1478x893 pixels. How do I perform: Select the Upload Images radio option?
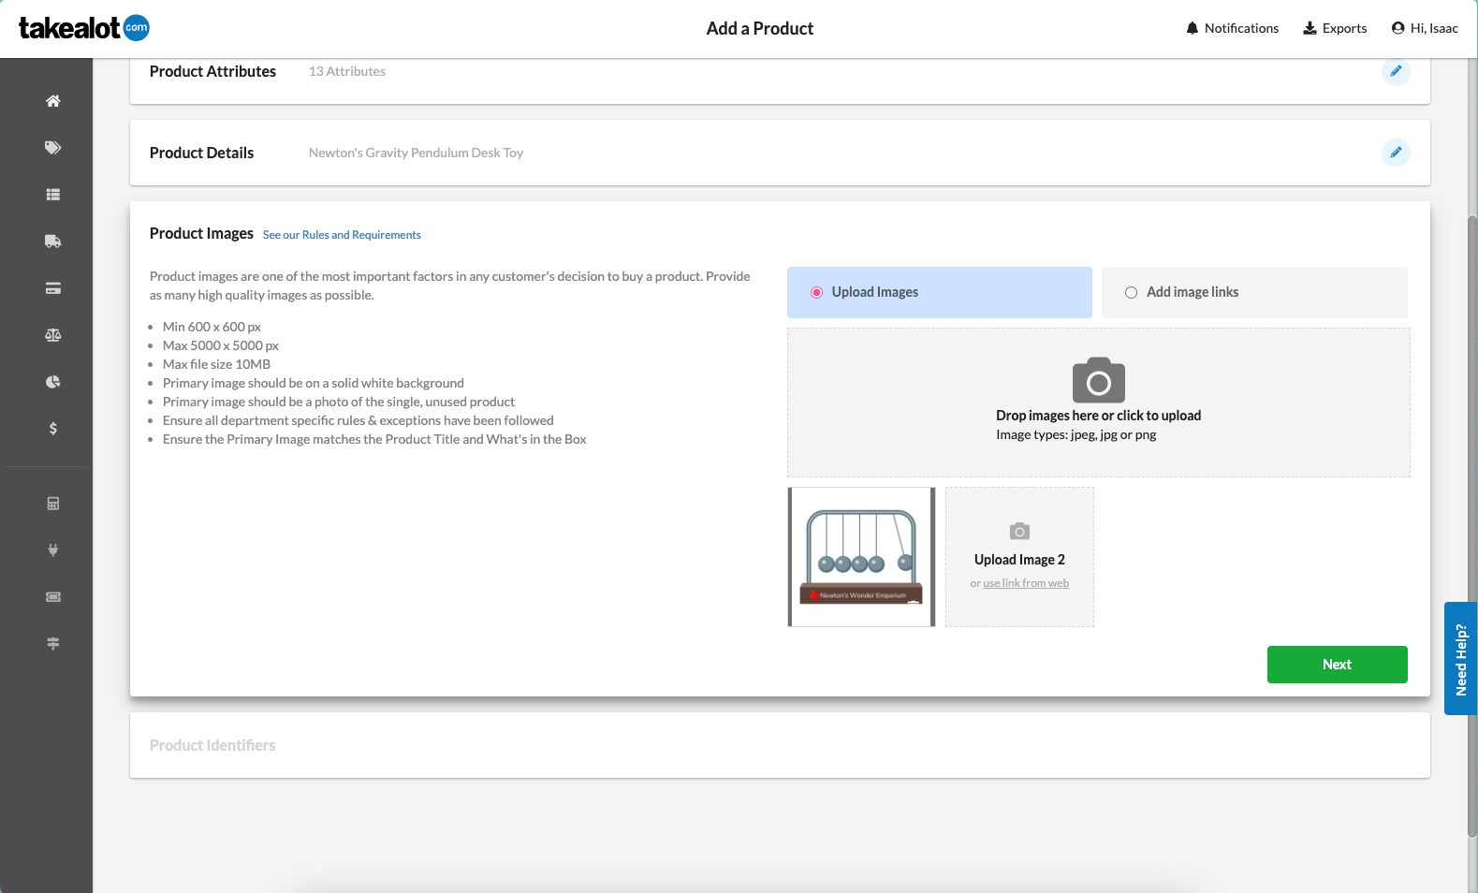(x=816, y=292)
